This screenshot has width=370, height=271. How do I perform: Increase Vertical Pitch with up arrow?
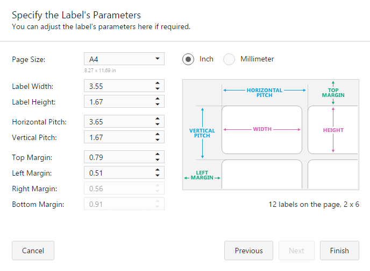tap(157, 135)
